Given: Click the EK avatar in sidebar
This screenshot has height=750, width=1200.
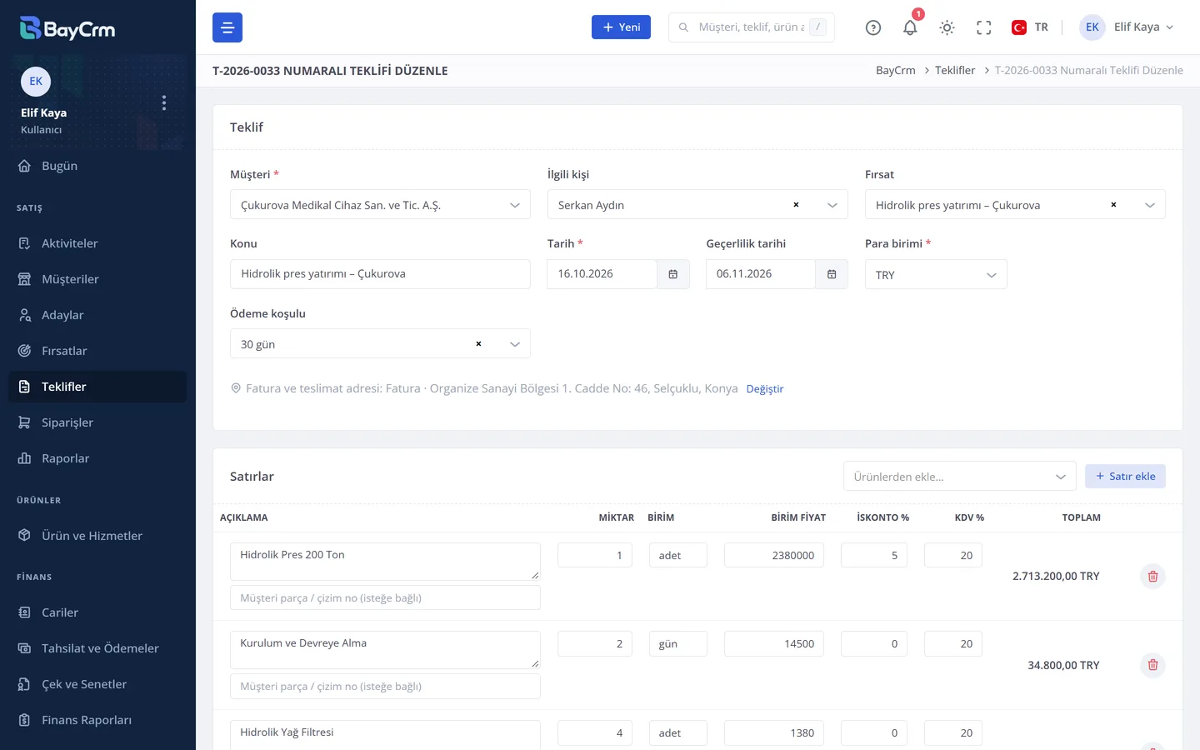Looking at the screenshot, I should (x=36, y=81).
